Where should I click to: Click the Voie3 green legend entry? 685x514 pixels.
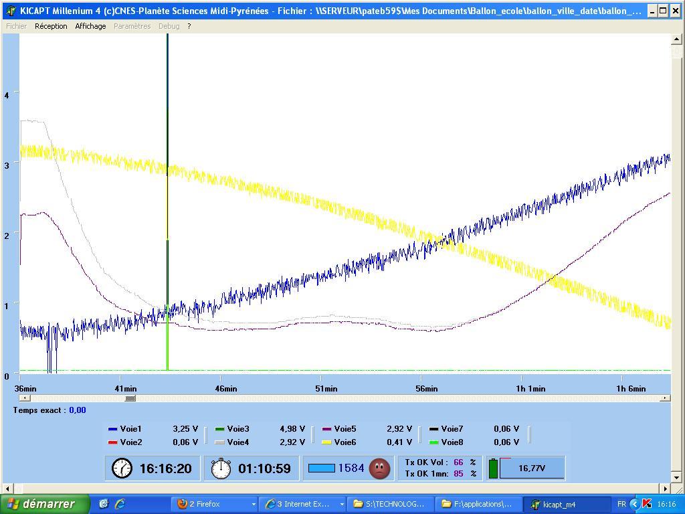(x=238, y=429)
